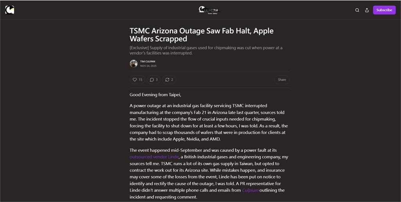Click the NOV 24, 2025 date

tap(148, 66)
